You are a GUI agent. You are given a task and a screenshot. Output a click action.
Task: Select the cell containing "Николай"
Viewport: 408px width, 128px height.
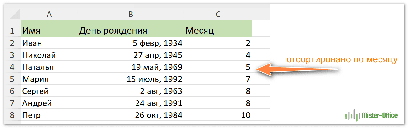49,55
